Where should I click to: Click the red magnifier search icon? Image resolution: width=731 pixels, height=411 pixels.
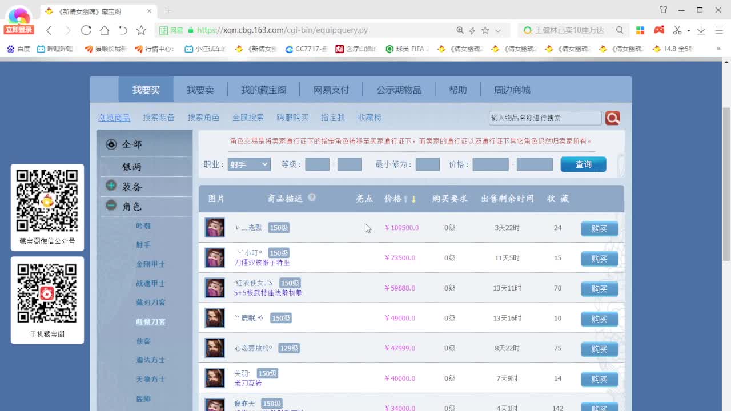pos(612,118)
